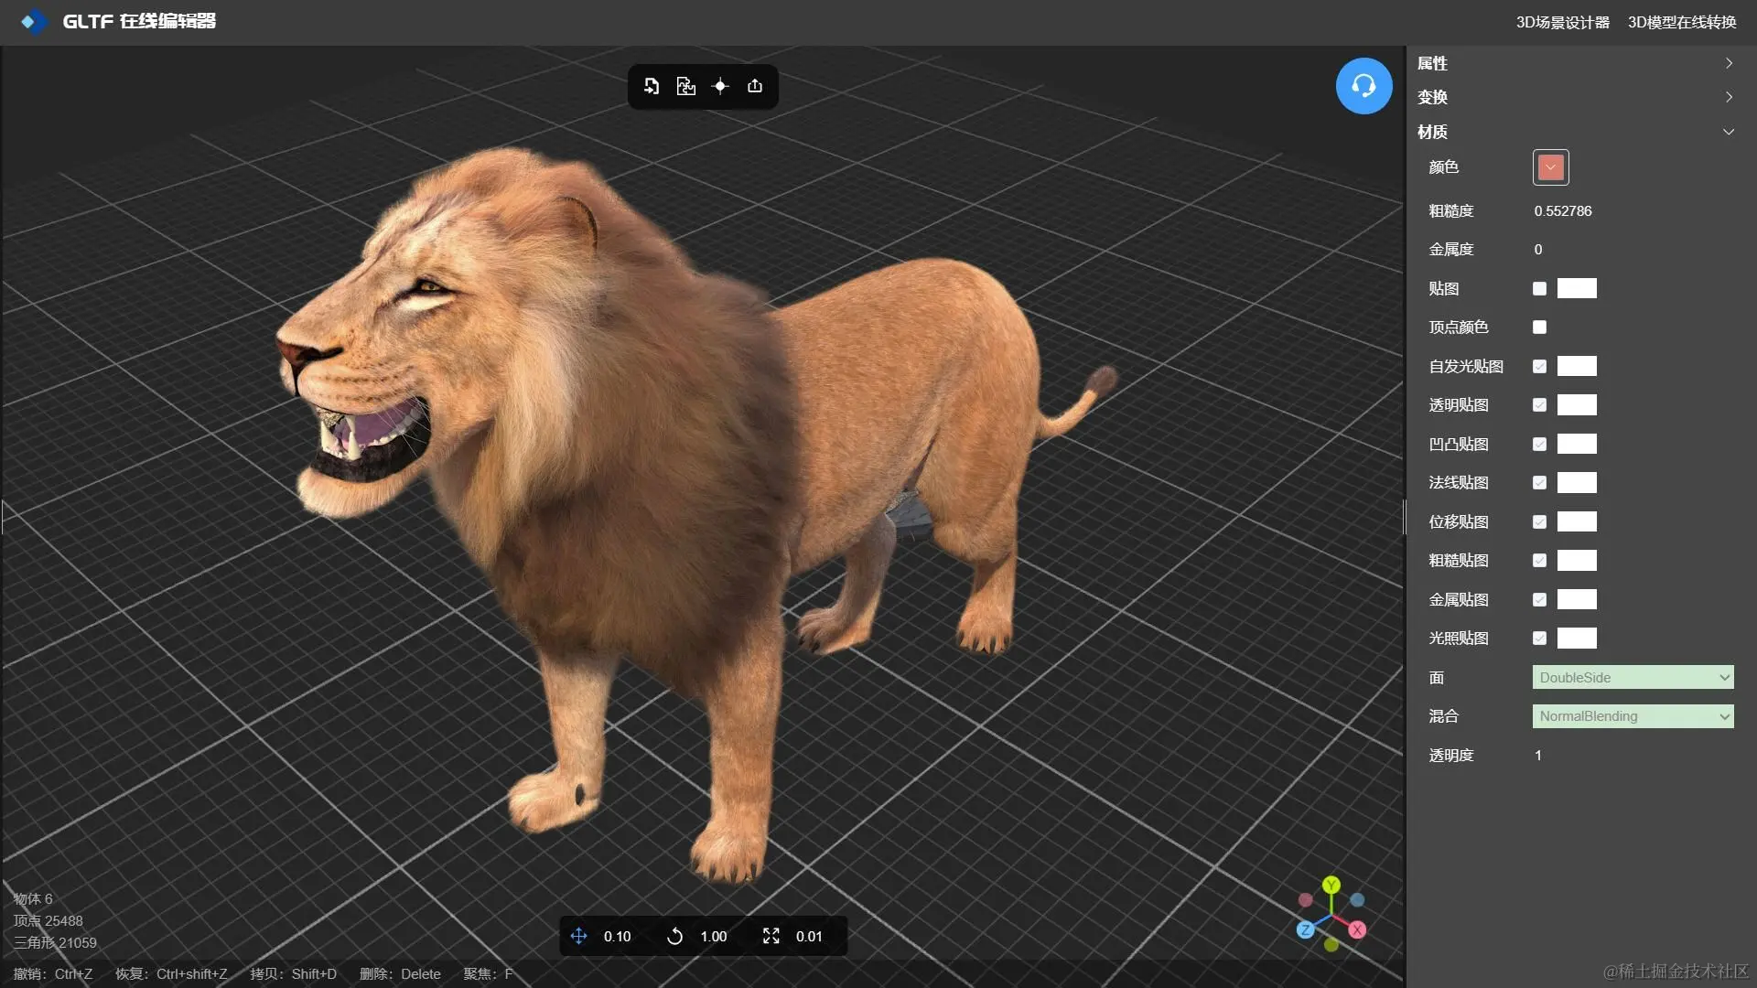Uncheck the 法线贴图 normal map checkbox
Image resolution: width=1757 pixels, height=988 pixels.
pos(1539,482)
